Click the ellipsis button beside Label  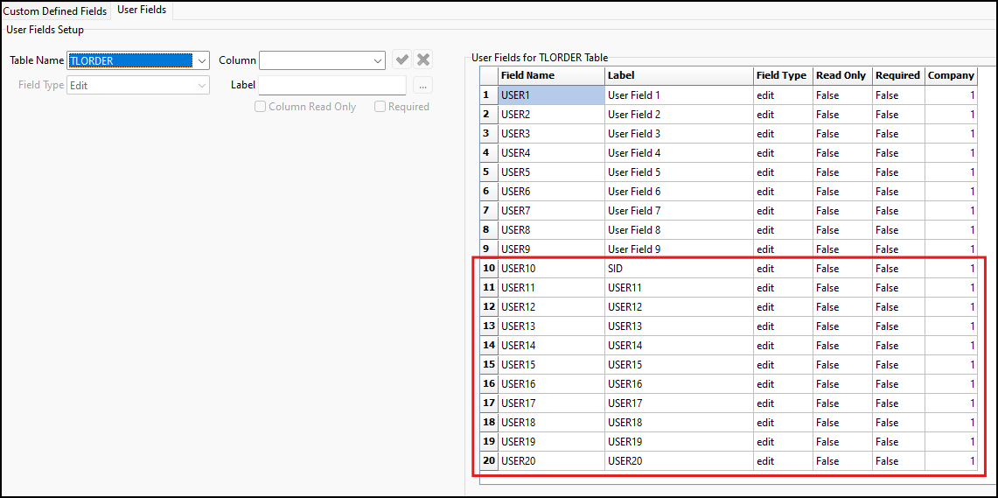coord(422,86)
